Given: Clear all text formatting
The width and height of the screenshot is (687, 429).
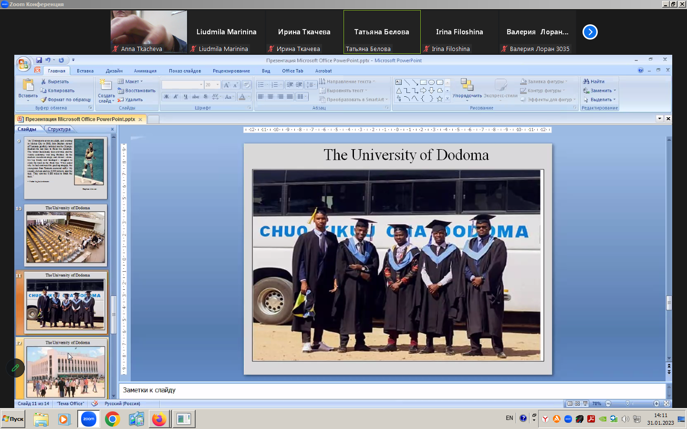Looking at the screenshot, I should 247,85.
